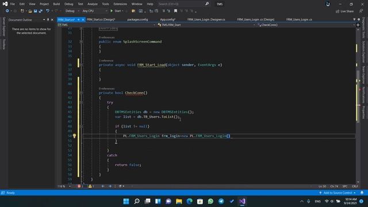Open the Debug configuration dropdown
The height and width of the screenshot is (207, 368).
coord(72,11)
